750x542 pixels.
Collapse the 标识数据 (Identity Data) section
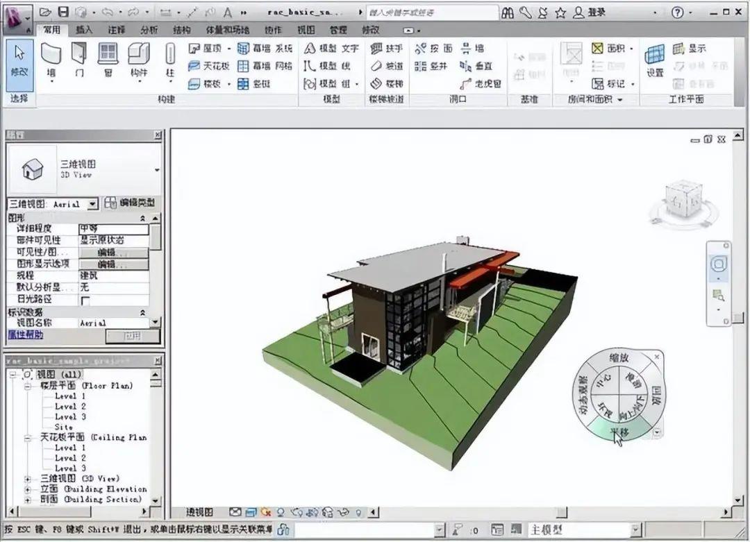142,312
